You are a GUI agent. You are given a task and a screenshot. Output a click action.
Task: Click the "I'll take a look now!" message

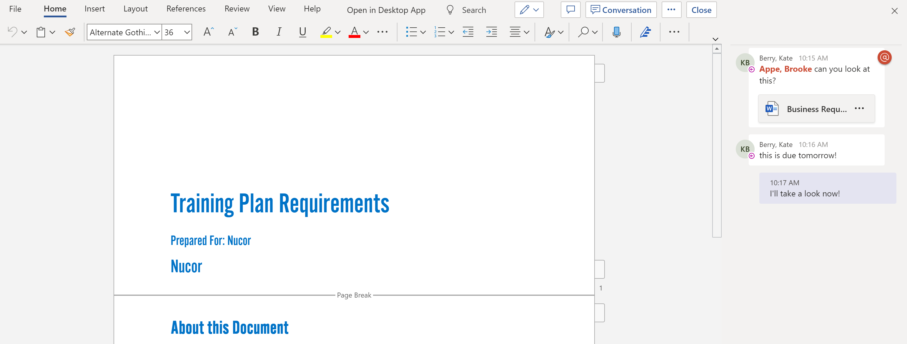(828, 188)
